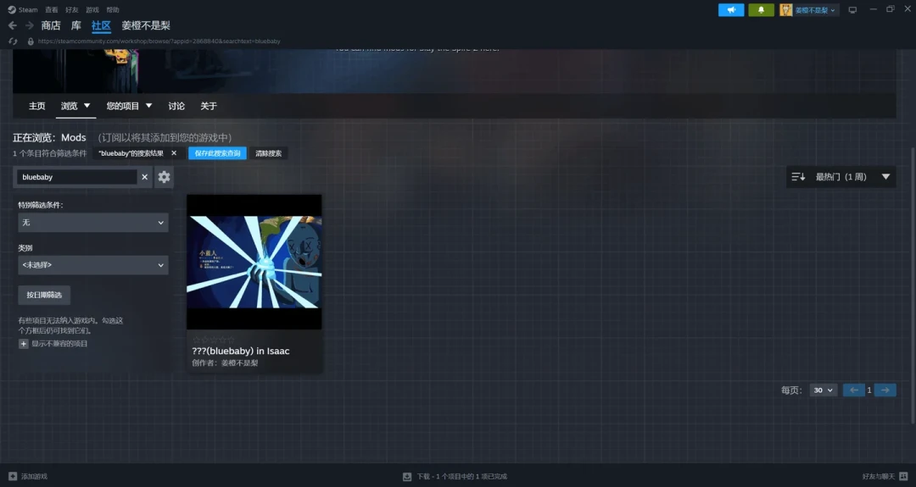
Task: Go to the 库 tab
Action: click(76, 25)
